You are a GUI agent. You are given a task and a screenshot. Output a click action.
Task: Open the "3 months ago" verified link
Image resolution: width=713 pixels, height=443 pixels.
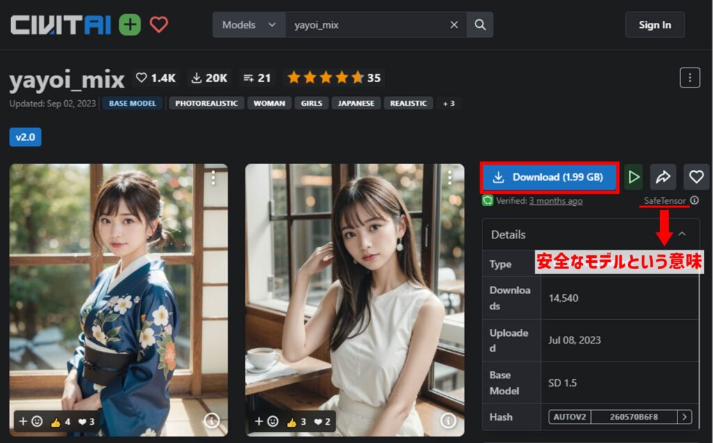[x=556, y=201]
